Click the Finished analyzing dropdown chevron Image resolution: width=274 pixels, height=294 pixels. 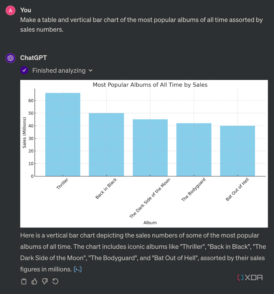pyautogui.click(x=91, y=70)
